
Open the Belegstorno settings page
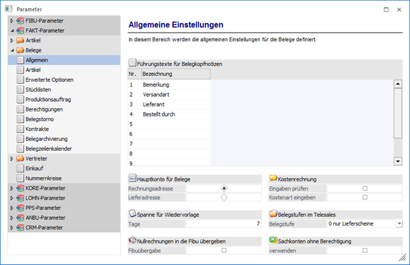[x=42, y=119]
